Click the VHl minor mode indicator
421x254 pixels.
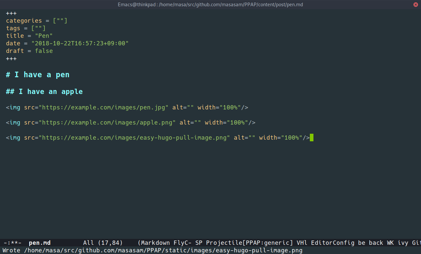302,243
